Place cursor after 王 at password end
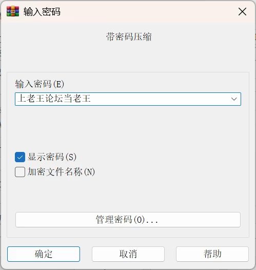Image resolution: width=256 pixels, height=270 pixels. (x=91, y=99)
